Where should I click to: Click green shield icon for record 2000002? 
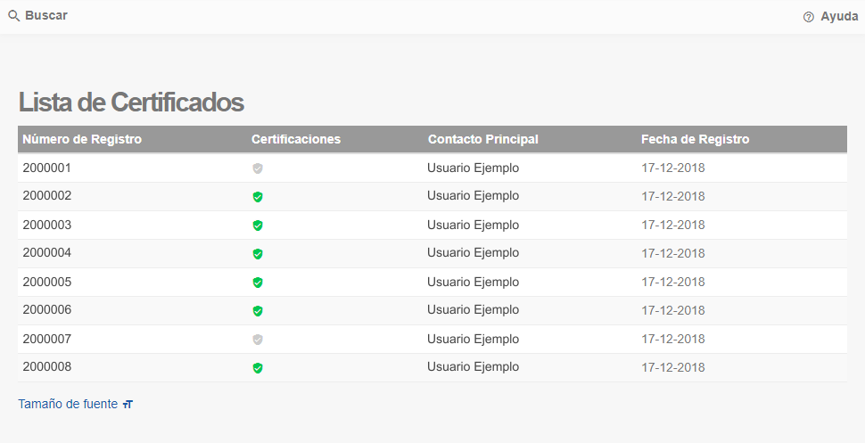258,197
